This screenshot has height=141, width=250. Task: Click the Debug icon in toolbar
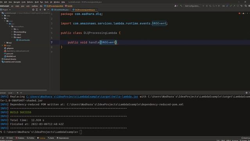(207, 6)
